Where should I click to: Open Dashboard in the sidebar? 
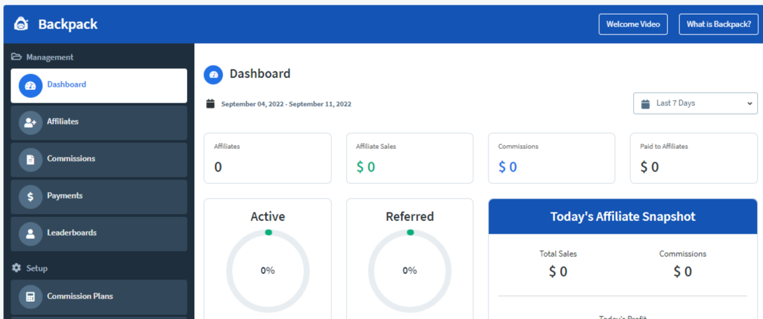[99, 85]
